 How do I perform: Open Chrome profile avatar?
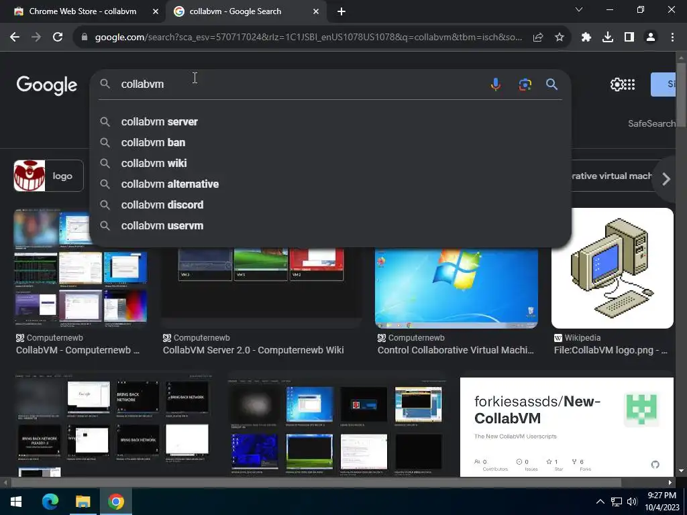click(651, 38)
